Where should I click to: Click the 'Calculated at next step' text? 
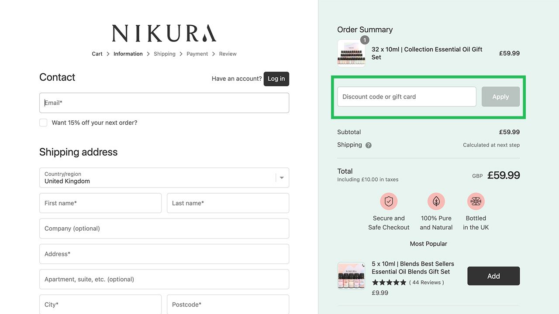(x=491, y=145)
